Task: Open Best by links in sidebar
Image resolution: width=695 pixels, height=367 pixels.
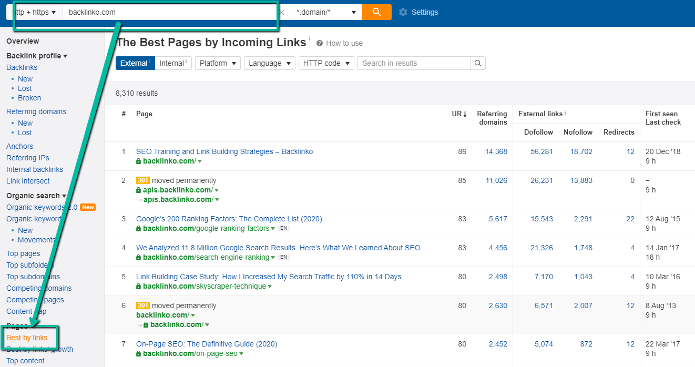Action: point(27,338)
